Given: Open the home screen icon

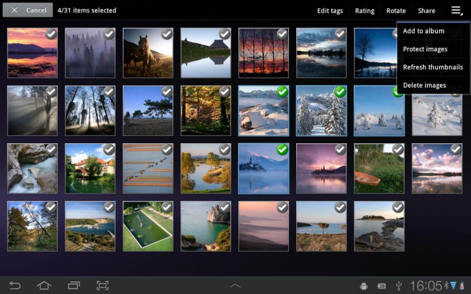Looking at the screenshot, I should pos(44,285).
